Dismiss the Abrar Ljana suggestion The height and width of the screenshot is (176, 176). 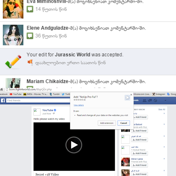pyautogui.click(x=164, y=159)
